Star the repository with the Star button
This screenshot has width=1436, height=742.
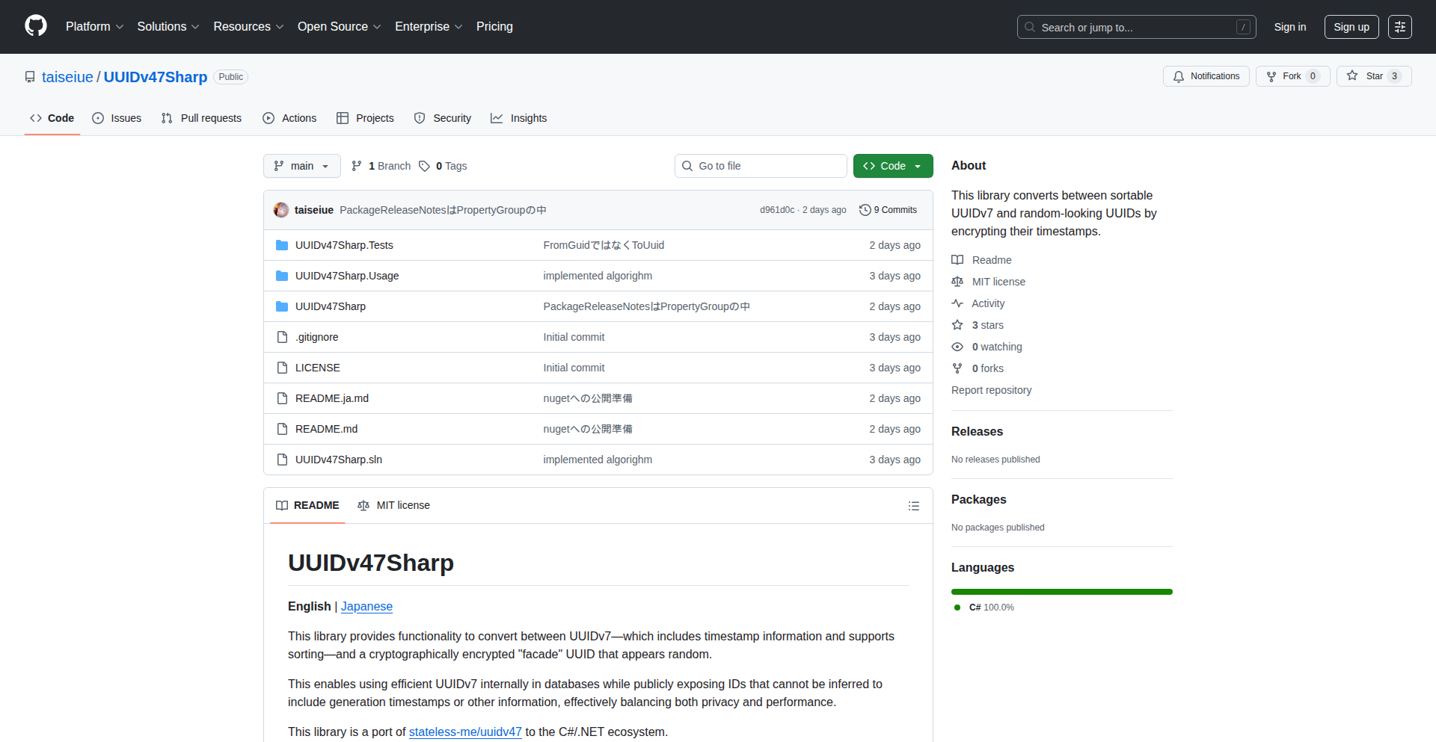pos(1374,76)
